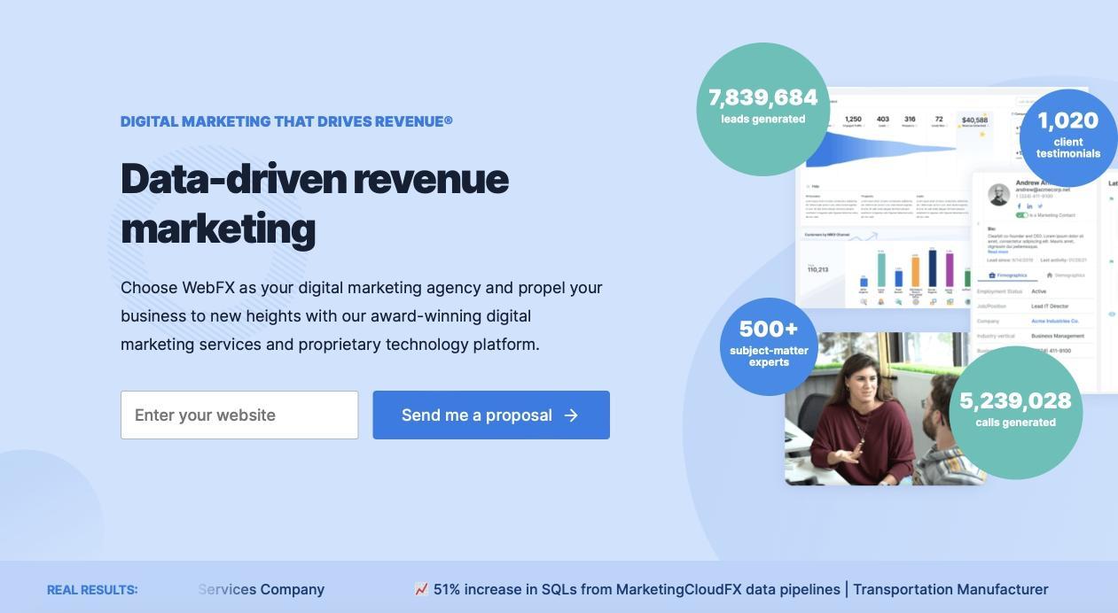Click the chart emoji in results ticker
The image size is (1118, 613).
(421, 589)
